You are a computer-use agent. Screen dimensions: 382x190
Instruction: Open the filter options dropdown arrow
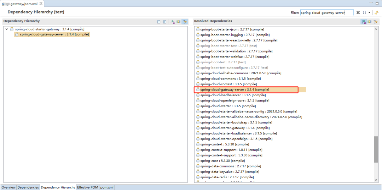point(369,13)
